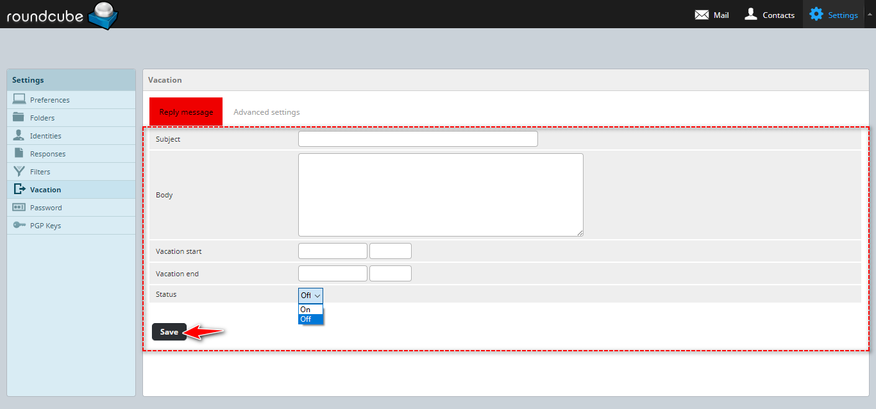The height and width of the screenshot is (409, 876).
Task: Click into the Subject input field
Action: click(x=418, y=138)
